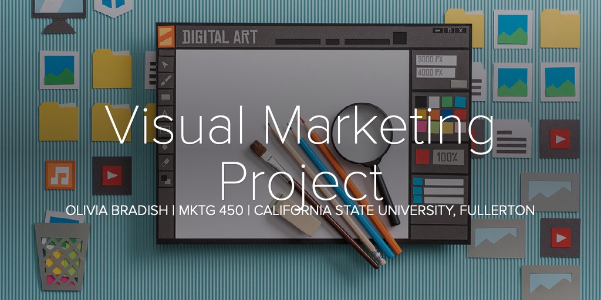Viewport: 601px width, 300px height.
Task: Open the orange music note file
Action: coord(60,175)
